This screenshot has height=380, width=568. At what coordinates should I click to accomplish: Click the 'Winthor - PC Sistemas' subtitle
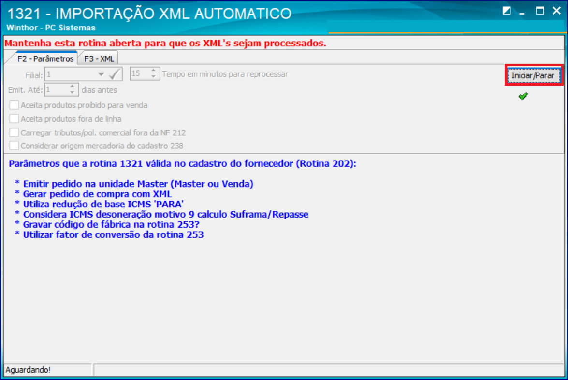(51, 28)
